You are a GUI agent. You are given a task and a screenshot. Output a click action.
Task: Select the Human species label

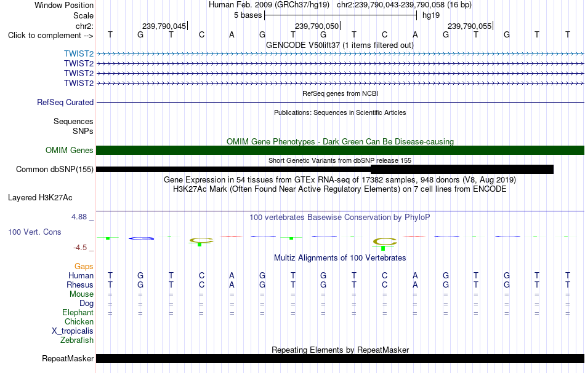click(x=81, y=276)
